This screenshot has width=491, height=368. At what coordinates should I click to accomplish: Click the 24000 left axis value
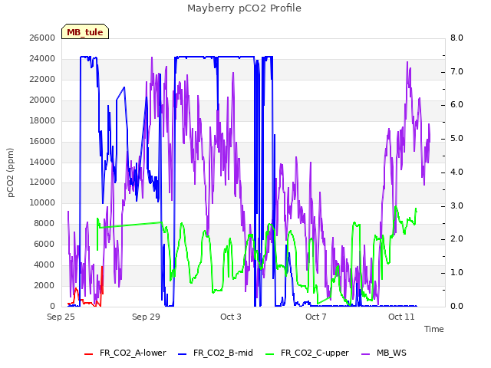(x=42, y=58)
